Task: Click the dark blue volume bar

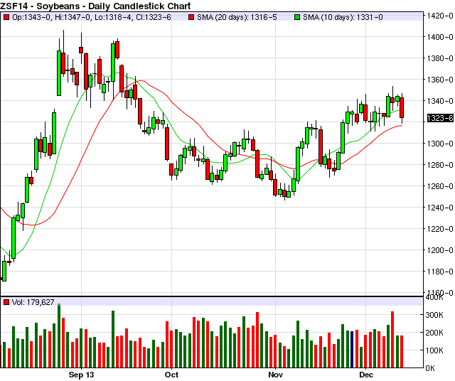Action: (352, 349)
